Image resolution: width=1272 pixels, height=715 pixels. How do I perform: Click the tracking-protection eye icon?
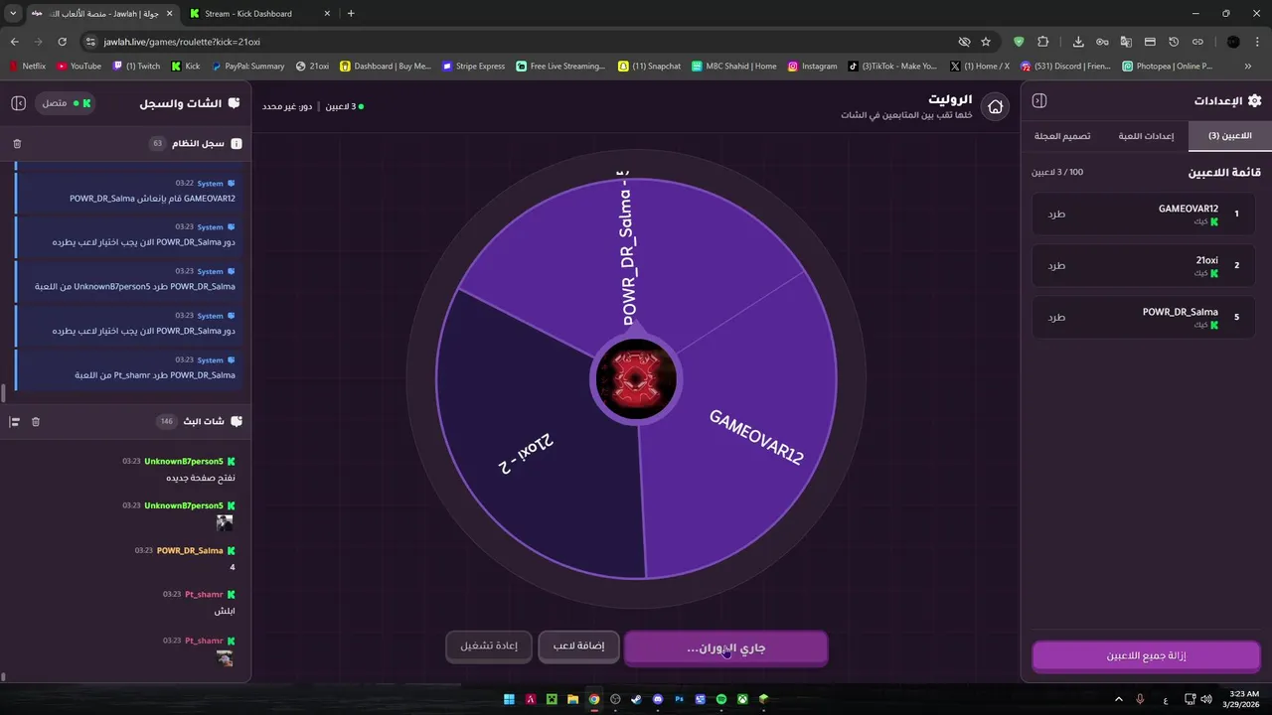(964, 42)
